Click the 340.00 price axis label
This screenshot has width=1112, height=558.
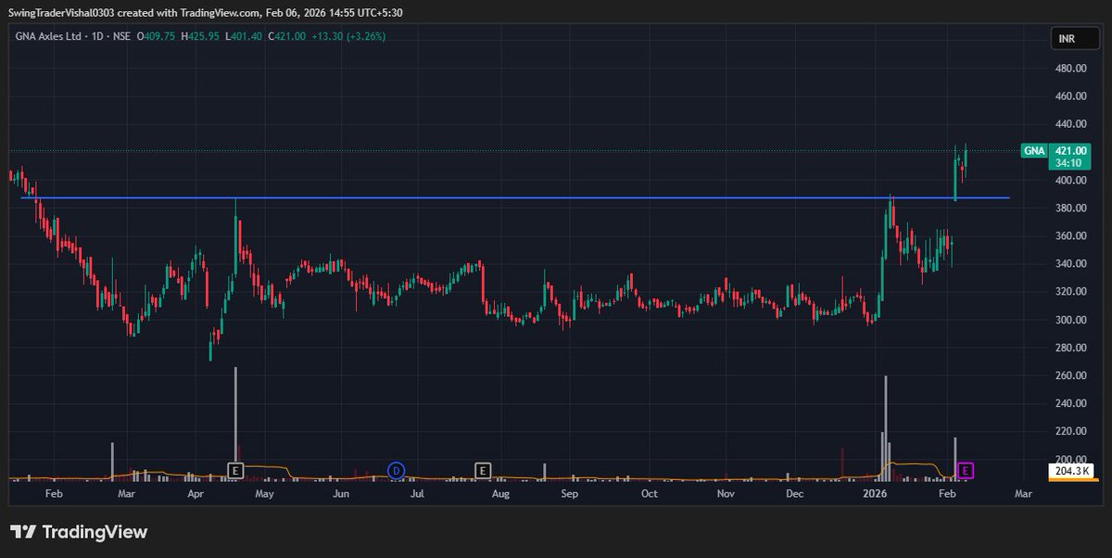[x=1071, y=264]
